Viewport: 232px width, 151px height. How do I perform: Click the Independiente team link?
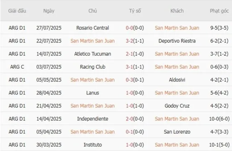93,119
